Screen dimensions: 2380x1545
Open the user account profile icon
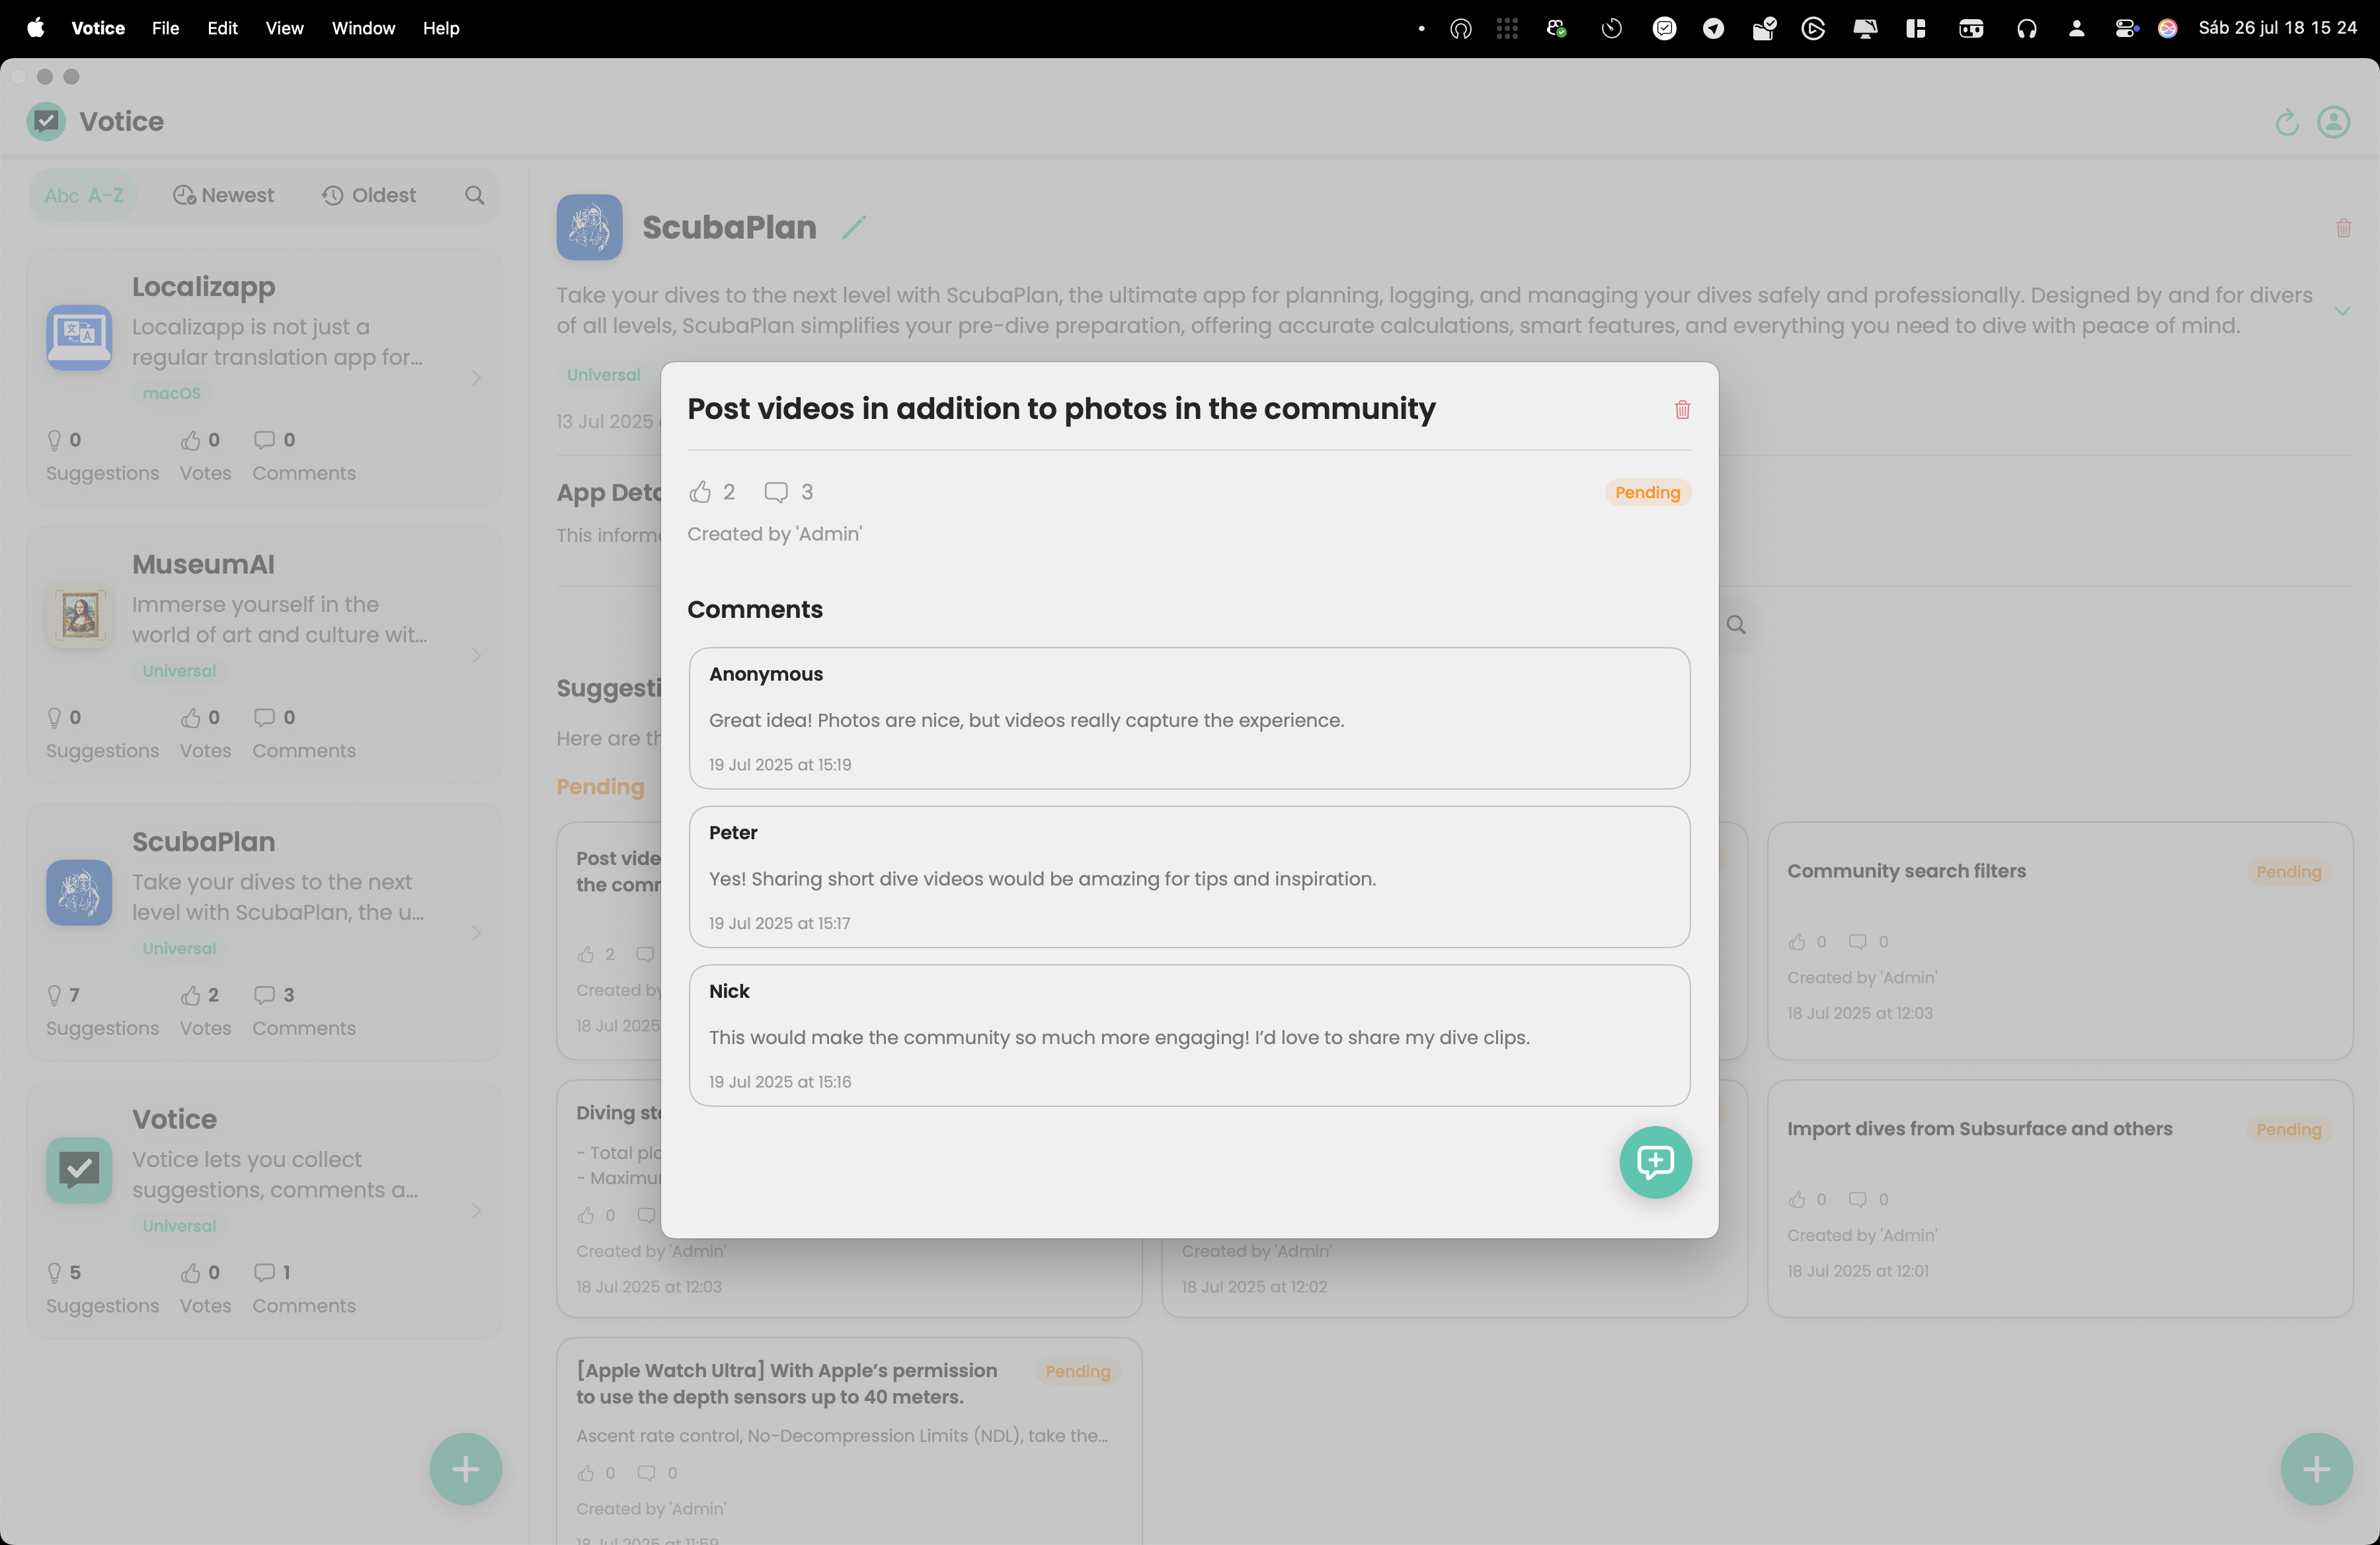[x=2333, y=122]
